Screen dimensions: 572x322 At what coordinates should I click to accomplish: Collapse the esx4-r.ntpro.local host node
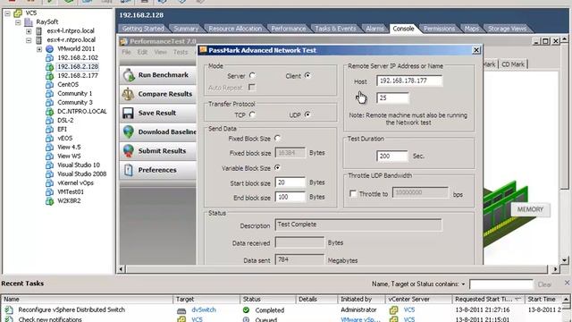[x=29, y=40]
